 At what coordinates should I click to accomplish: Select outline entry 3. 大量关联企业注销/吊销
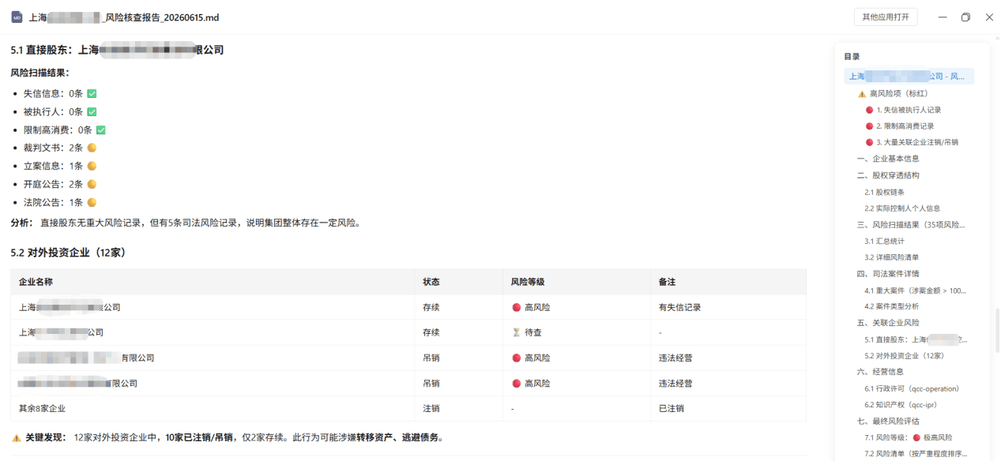tap(912, 142)
